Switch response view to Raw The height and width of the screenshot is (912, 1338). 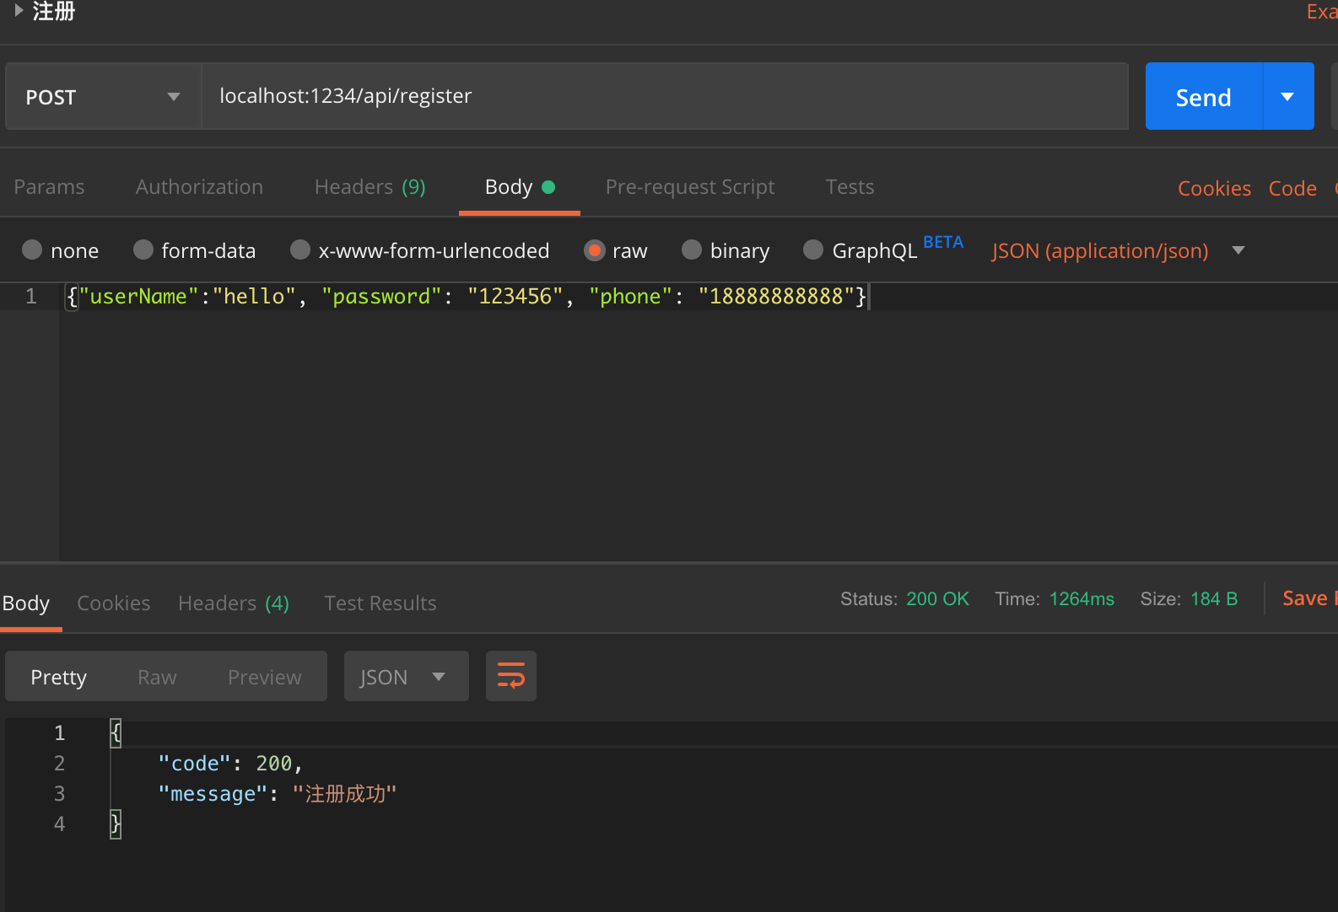coord(157,677)
